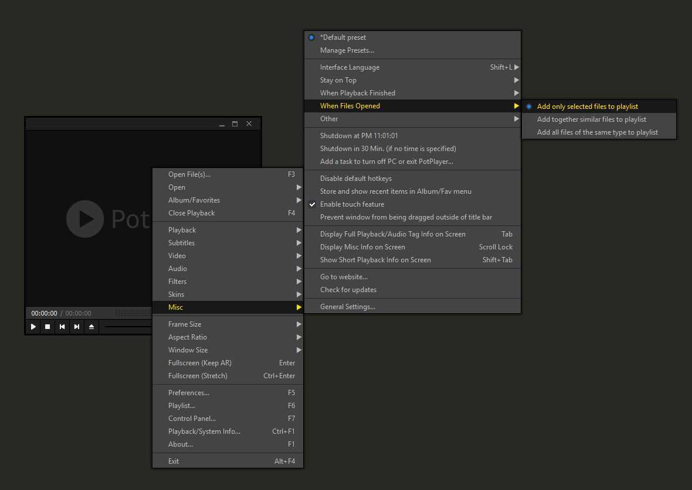Skip to the next track

(x=77, y=327)
